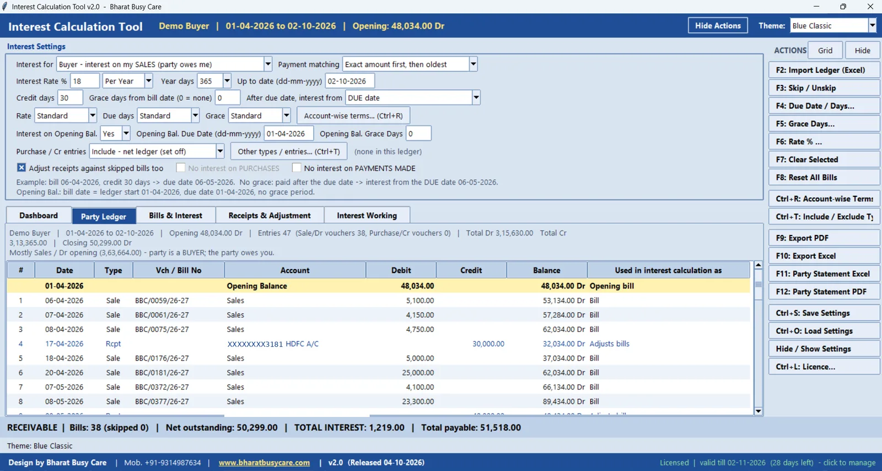Open the Due days Standard dropdown
The image size is (882, 471).
(x=195, y=115)
